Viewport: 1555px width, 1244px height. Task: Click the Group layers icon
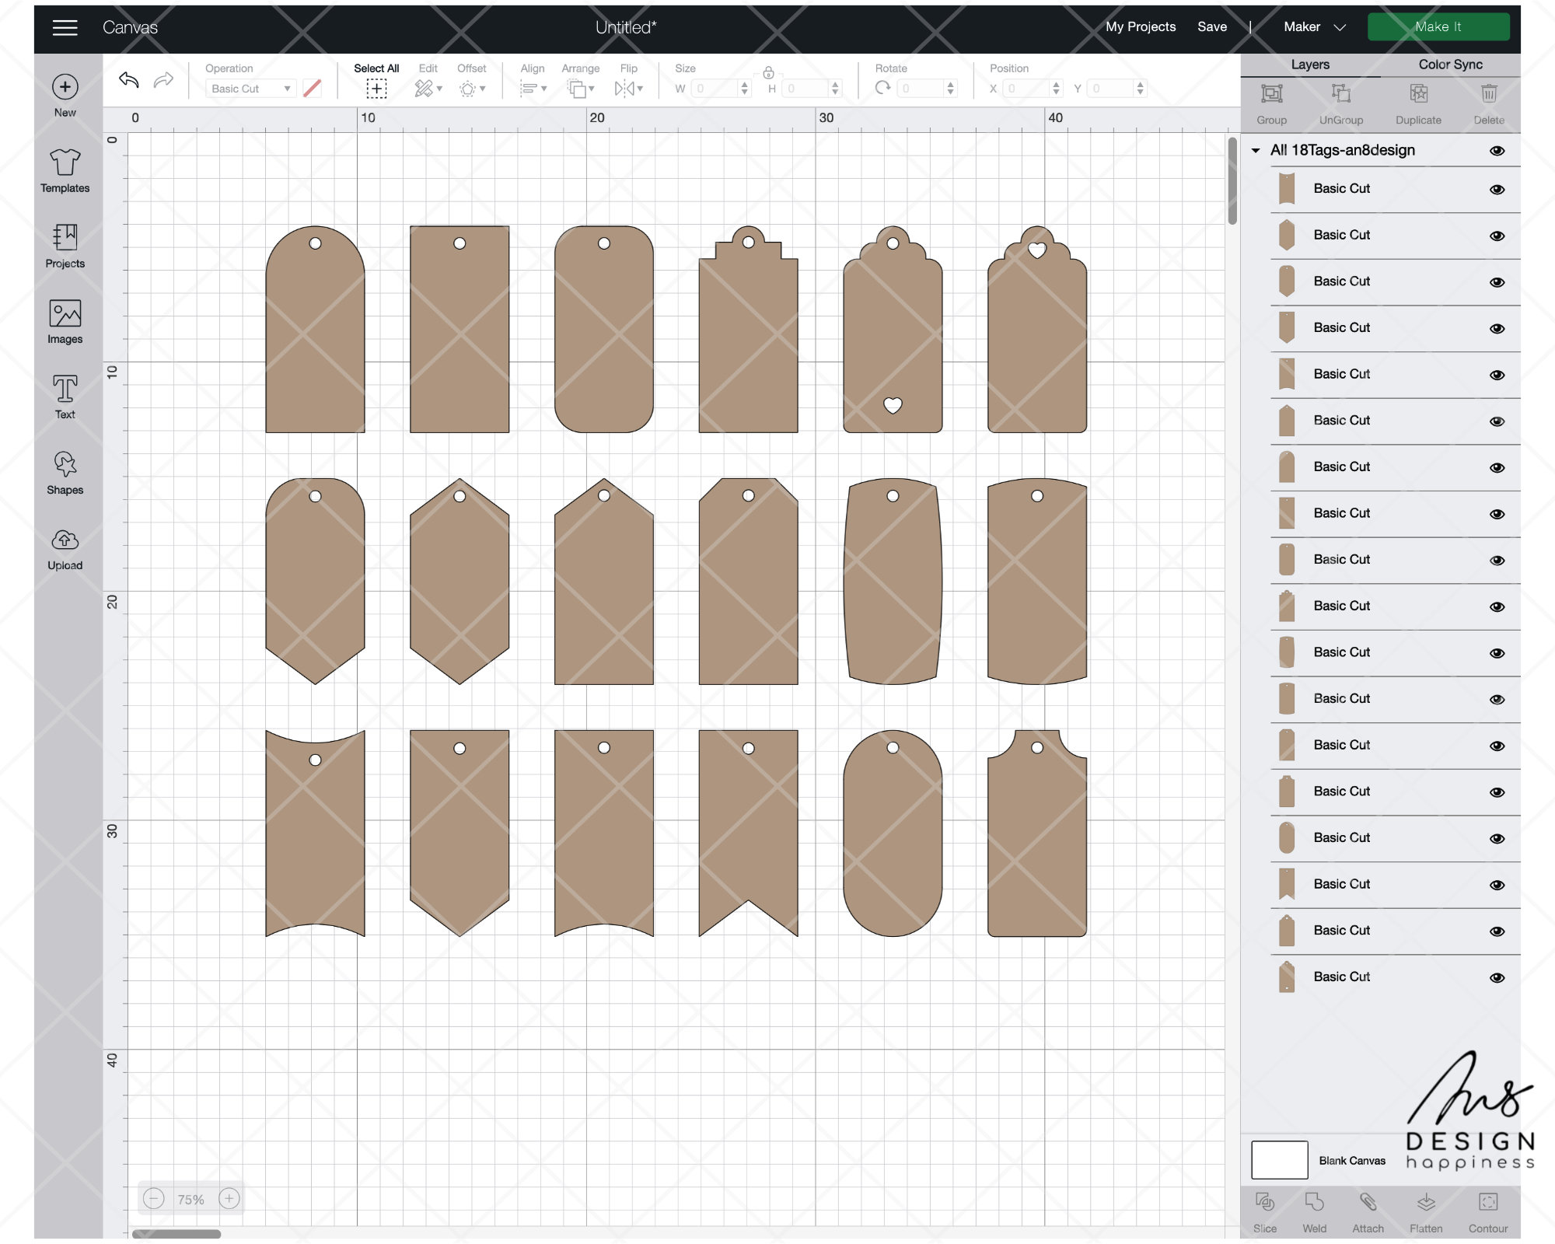click(1272, 94)
